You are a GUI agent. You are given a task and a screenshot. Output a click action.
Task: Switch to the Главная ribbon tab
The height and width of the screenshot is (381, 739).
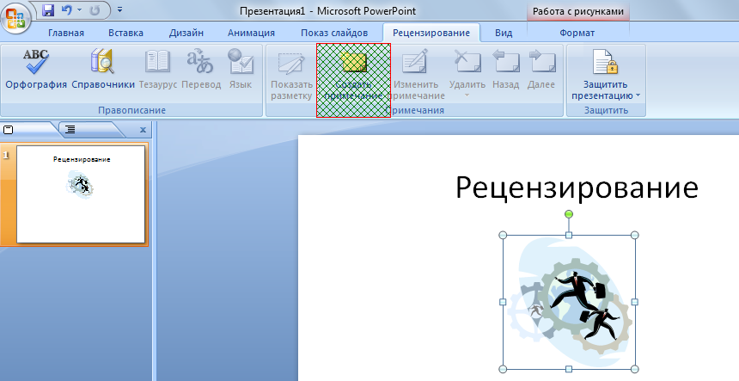pyautogui.click(x=66, y=33)
